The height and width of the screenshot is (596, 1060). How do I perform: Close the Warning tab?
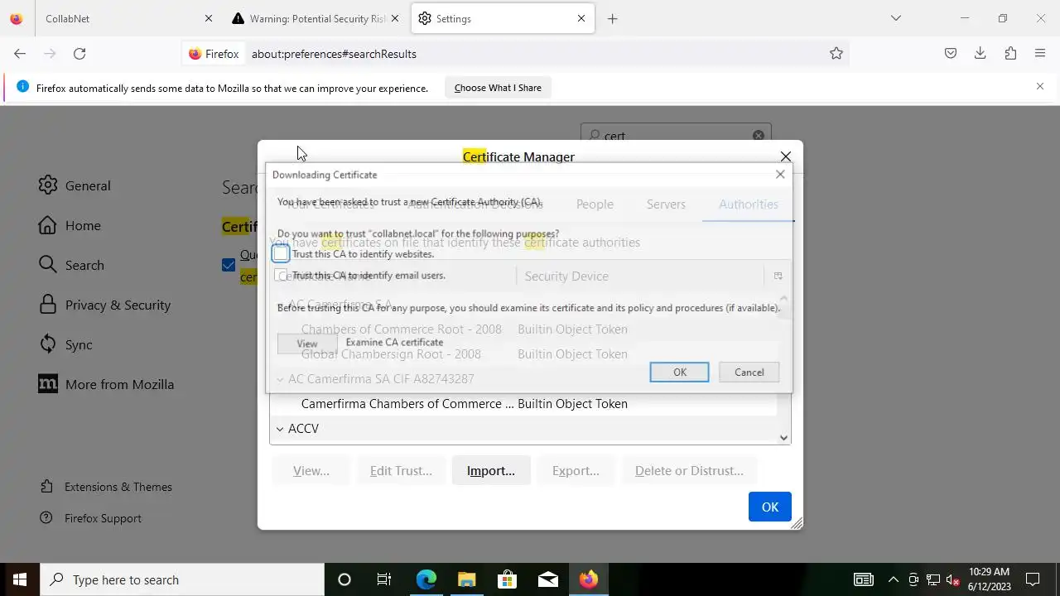395,18
